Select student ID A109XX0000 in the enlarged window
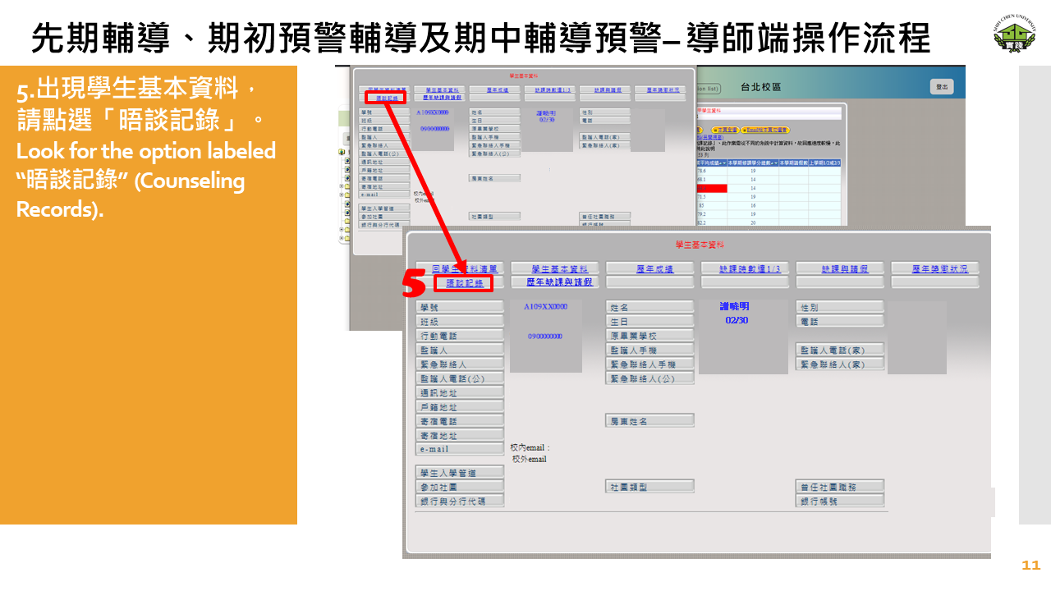This screenshot has width=1051, height=591. (x=546, y=306)
